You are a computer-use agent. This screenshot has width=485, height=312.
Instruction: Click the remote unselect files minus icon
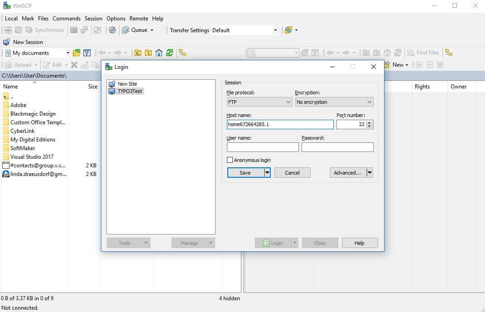430,65
